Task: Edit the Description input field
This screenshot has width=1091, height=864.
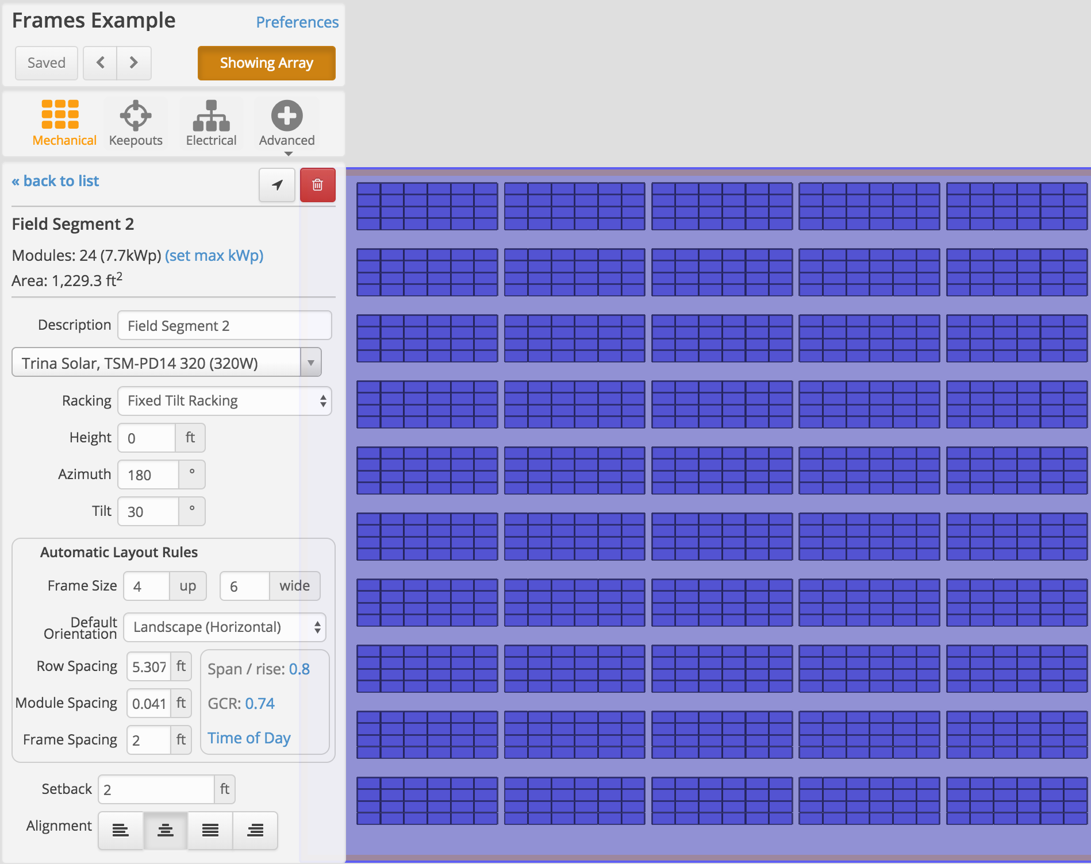Action: point(225,326)
